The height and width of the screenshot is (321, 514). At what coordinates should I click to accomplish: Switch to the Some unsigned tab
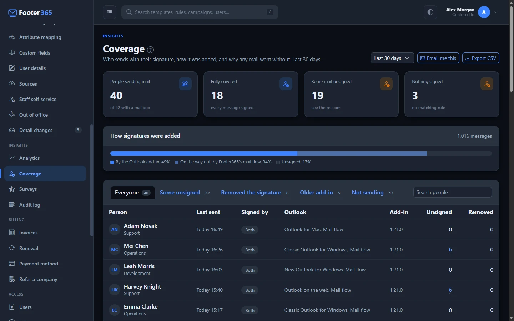[x=185, y=193]
